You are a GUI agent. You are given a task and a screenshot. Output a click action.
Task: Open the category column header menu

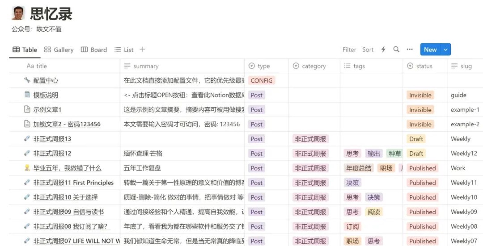(314, 66)
